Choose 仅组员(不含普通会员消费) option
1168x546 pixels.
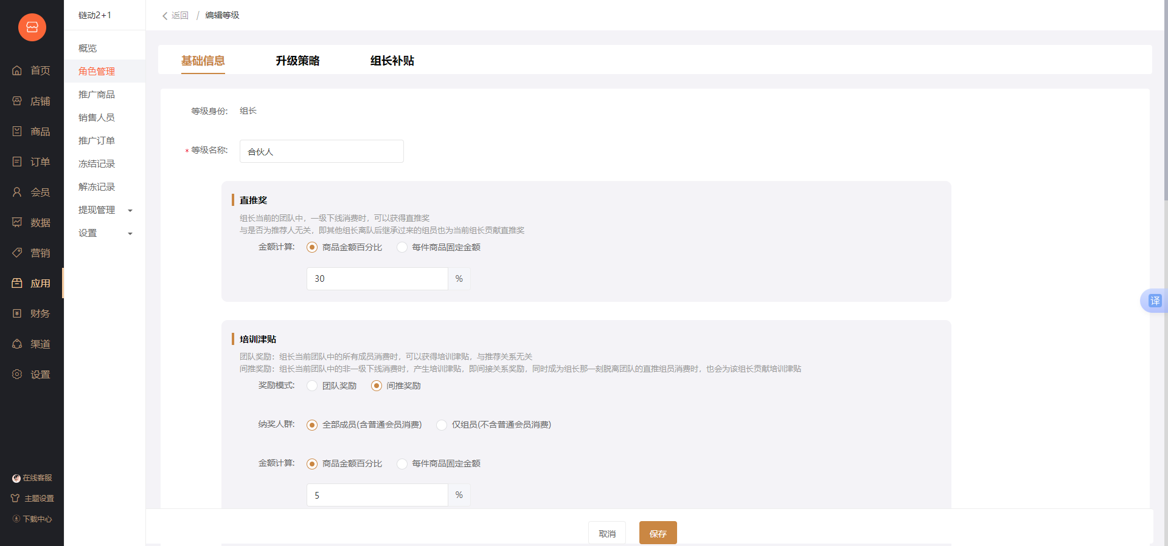point(442,425)
